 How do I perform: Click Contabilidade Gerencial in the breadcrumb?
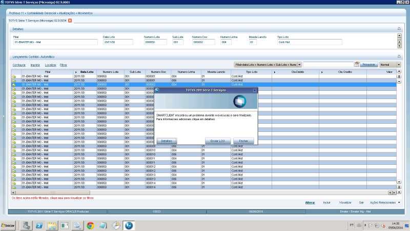[42, 13]
